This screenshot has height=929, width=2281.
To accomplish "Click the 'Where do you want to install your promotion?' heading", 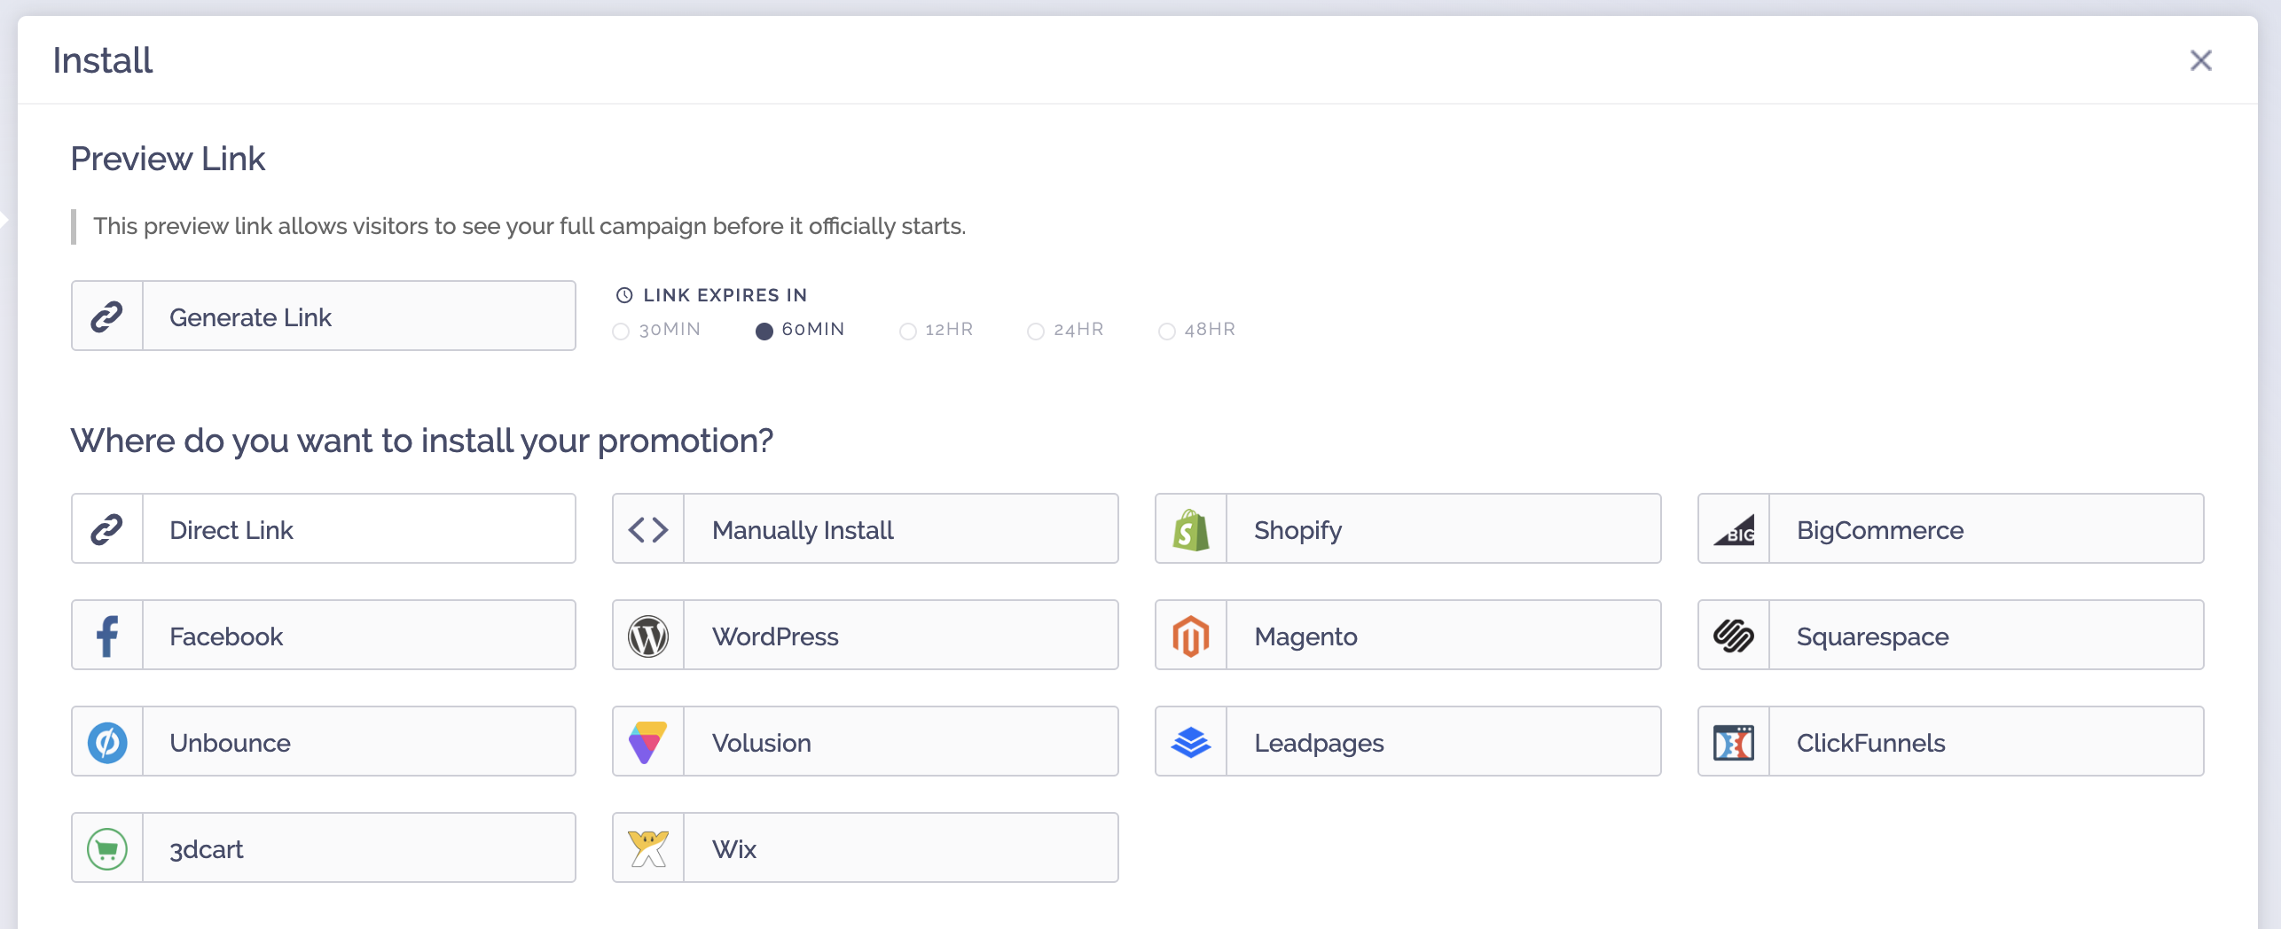I will coord(422,441).
